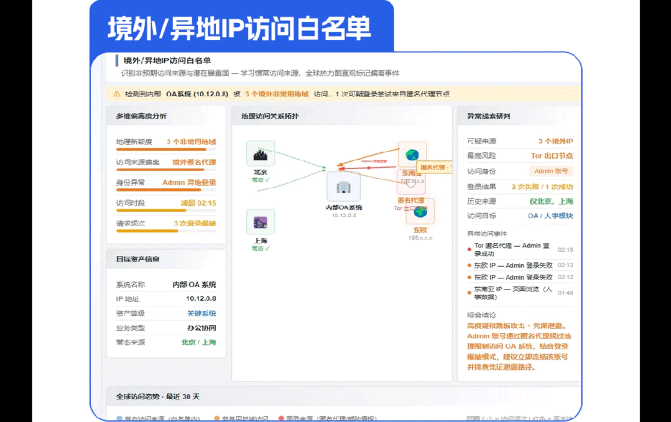
Task: Click the 02:12 东欧 IP login failure event
Action: 520,277
